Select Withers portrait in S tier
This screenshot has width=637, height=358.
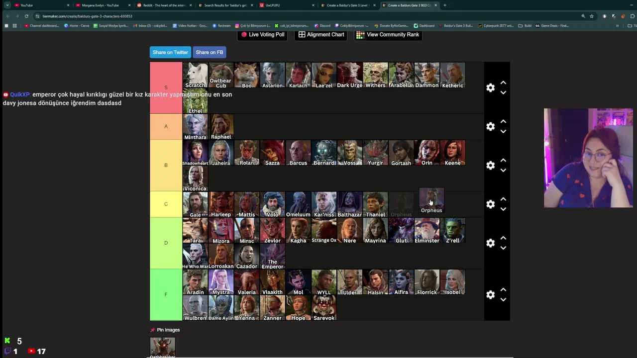coord(375,75)
